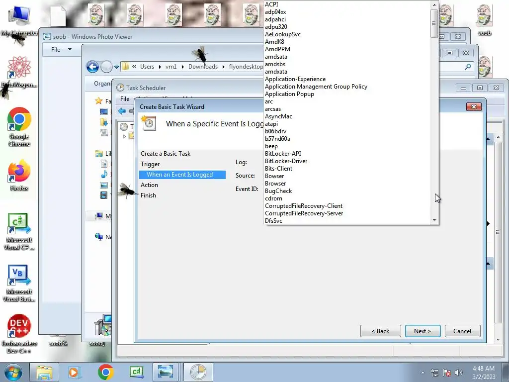Choose CorruptedFileRecovery-Client entry

tap(304, 206)
